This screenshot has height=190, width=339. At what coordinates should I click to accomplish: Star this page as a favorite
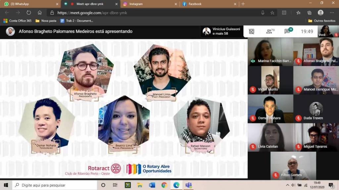pos(272,13)
